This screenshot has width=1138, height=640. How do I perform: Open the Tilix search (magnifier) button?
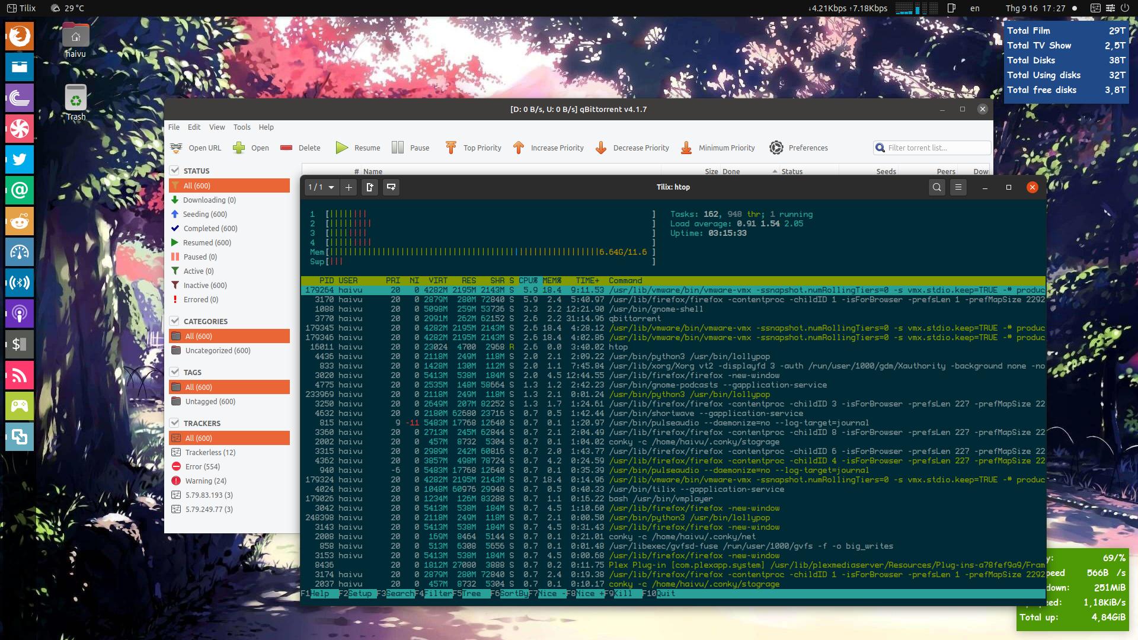(x=936, y=187)
